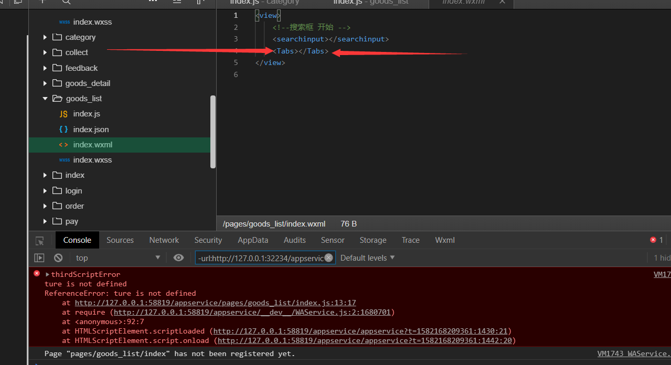Click the open goods_list folder icon

(x=57, y=99)
